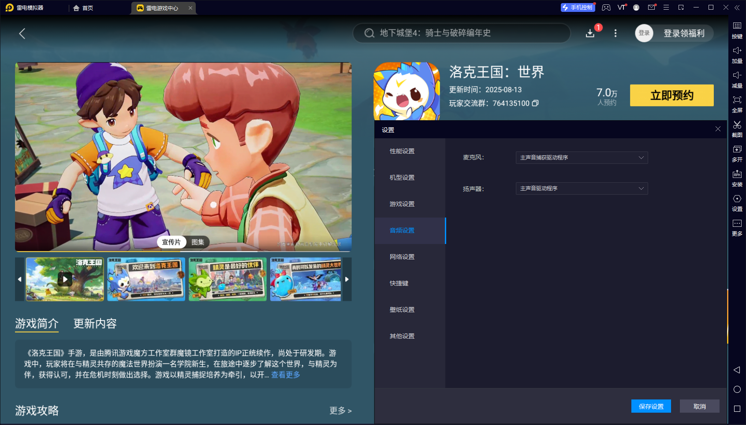
Task: Take a screenshot using the 截图 sidebar icon
Action: click(736, 129)
